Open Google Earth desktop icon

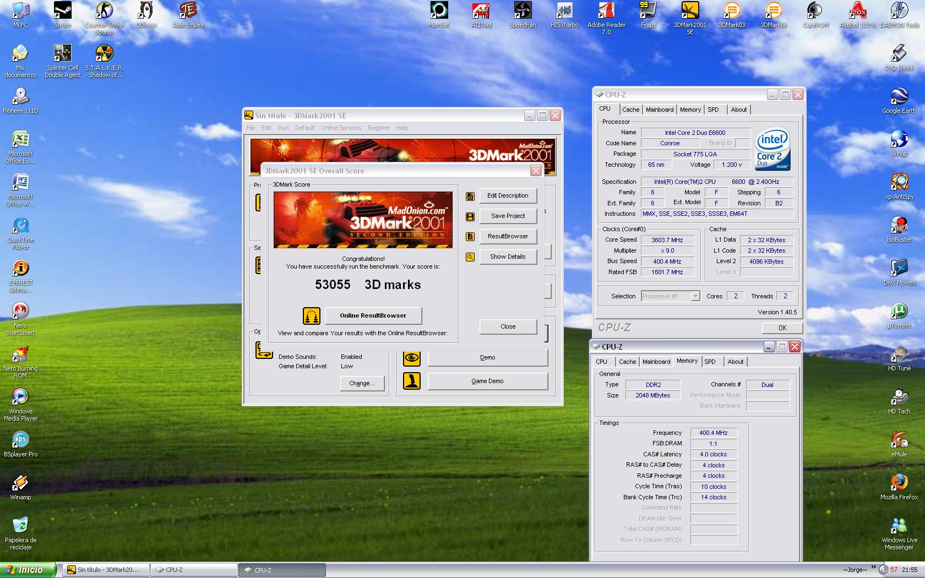coord(899,101)
